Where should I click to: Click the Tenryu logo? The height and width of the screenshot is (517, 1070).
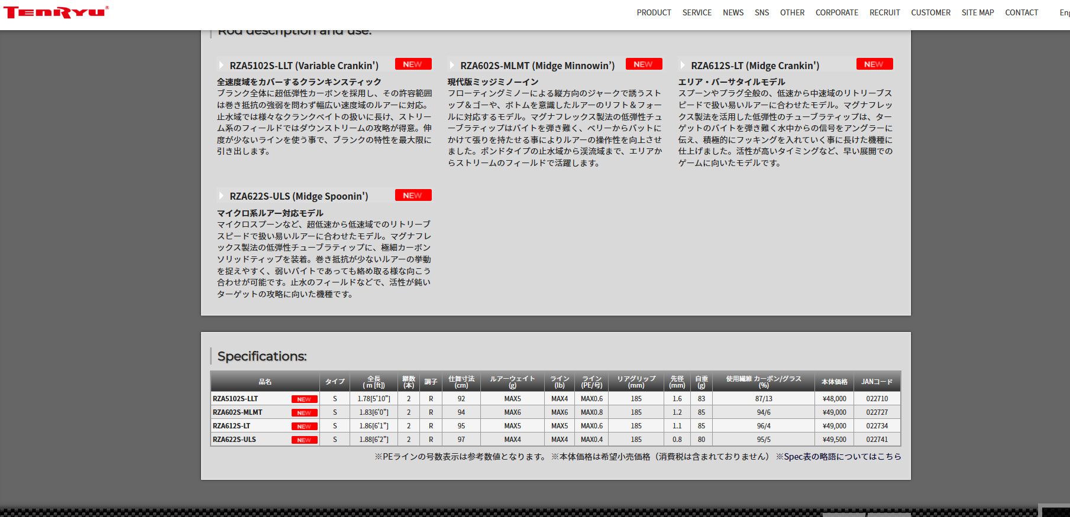56,12
